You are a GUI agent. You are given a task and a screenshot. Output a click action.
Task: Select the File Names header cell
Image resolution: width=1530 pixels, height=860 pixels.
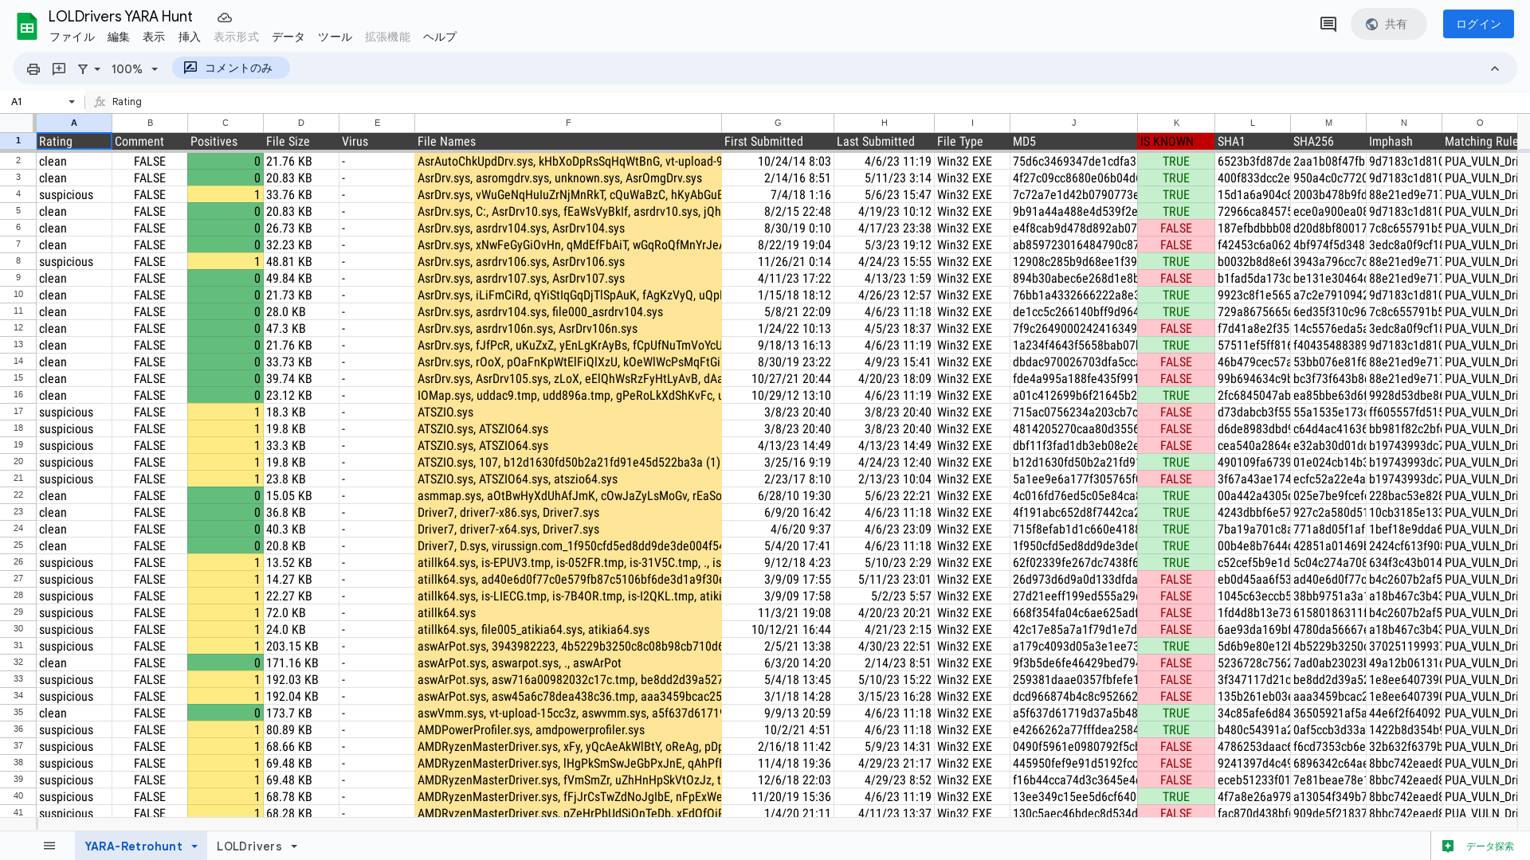point(568,141)
